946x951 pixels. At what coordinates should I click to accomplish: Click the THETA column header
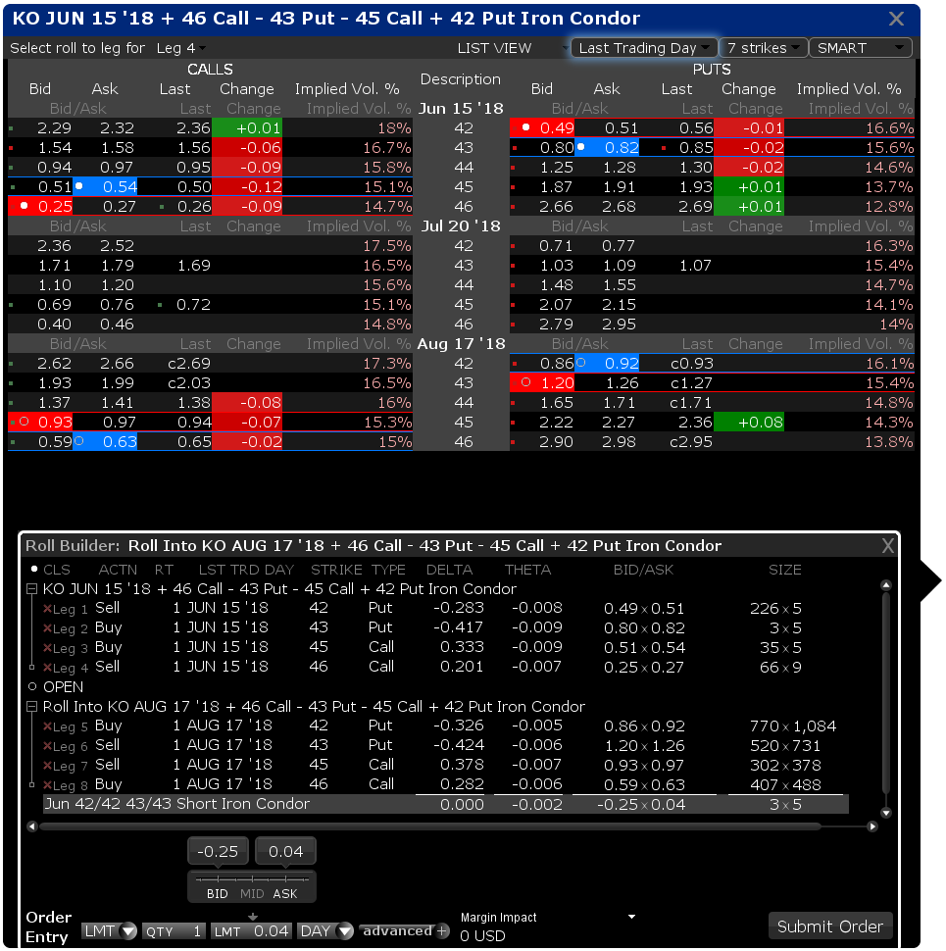tap(527, 570)
